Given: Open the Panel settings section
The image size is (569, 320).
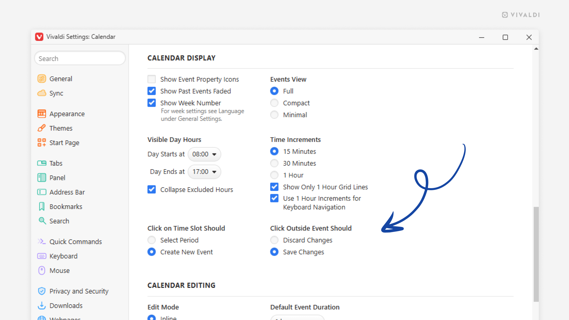Looking at the screenshot, I should tap(57, 178).
